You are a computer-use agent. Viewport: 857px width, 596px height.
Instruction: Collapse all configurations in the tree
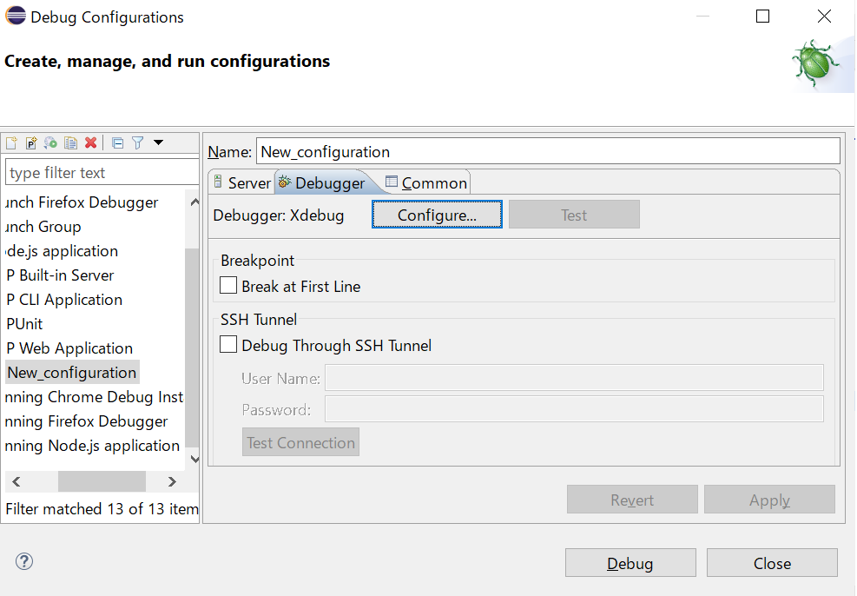[117, 143]
